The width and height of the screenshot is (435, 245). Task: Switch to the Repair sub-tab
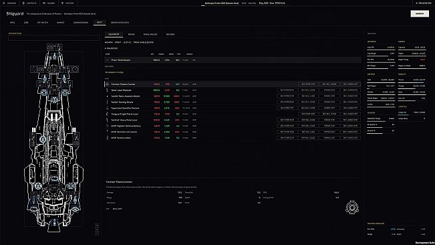click(131, 34)
